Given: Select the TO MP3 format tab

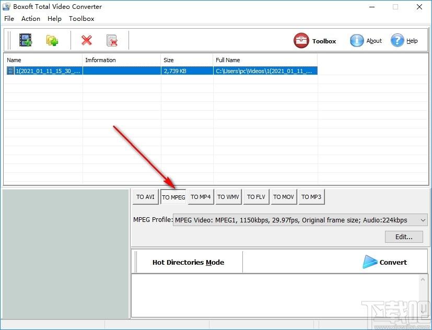Looking at the screenshot, I should [x=311, y=197].
